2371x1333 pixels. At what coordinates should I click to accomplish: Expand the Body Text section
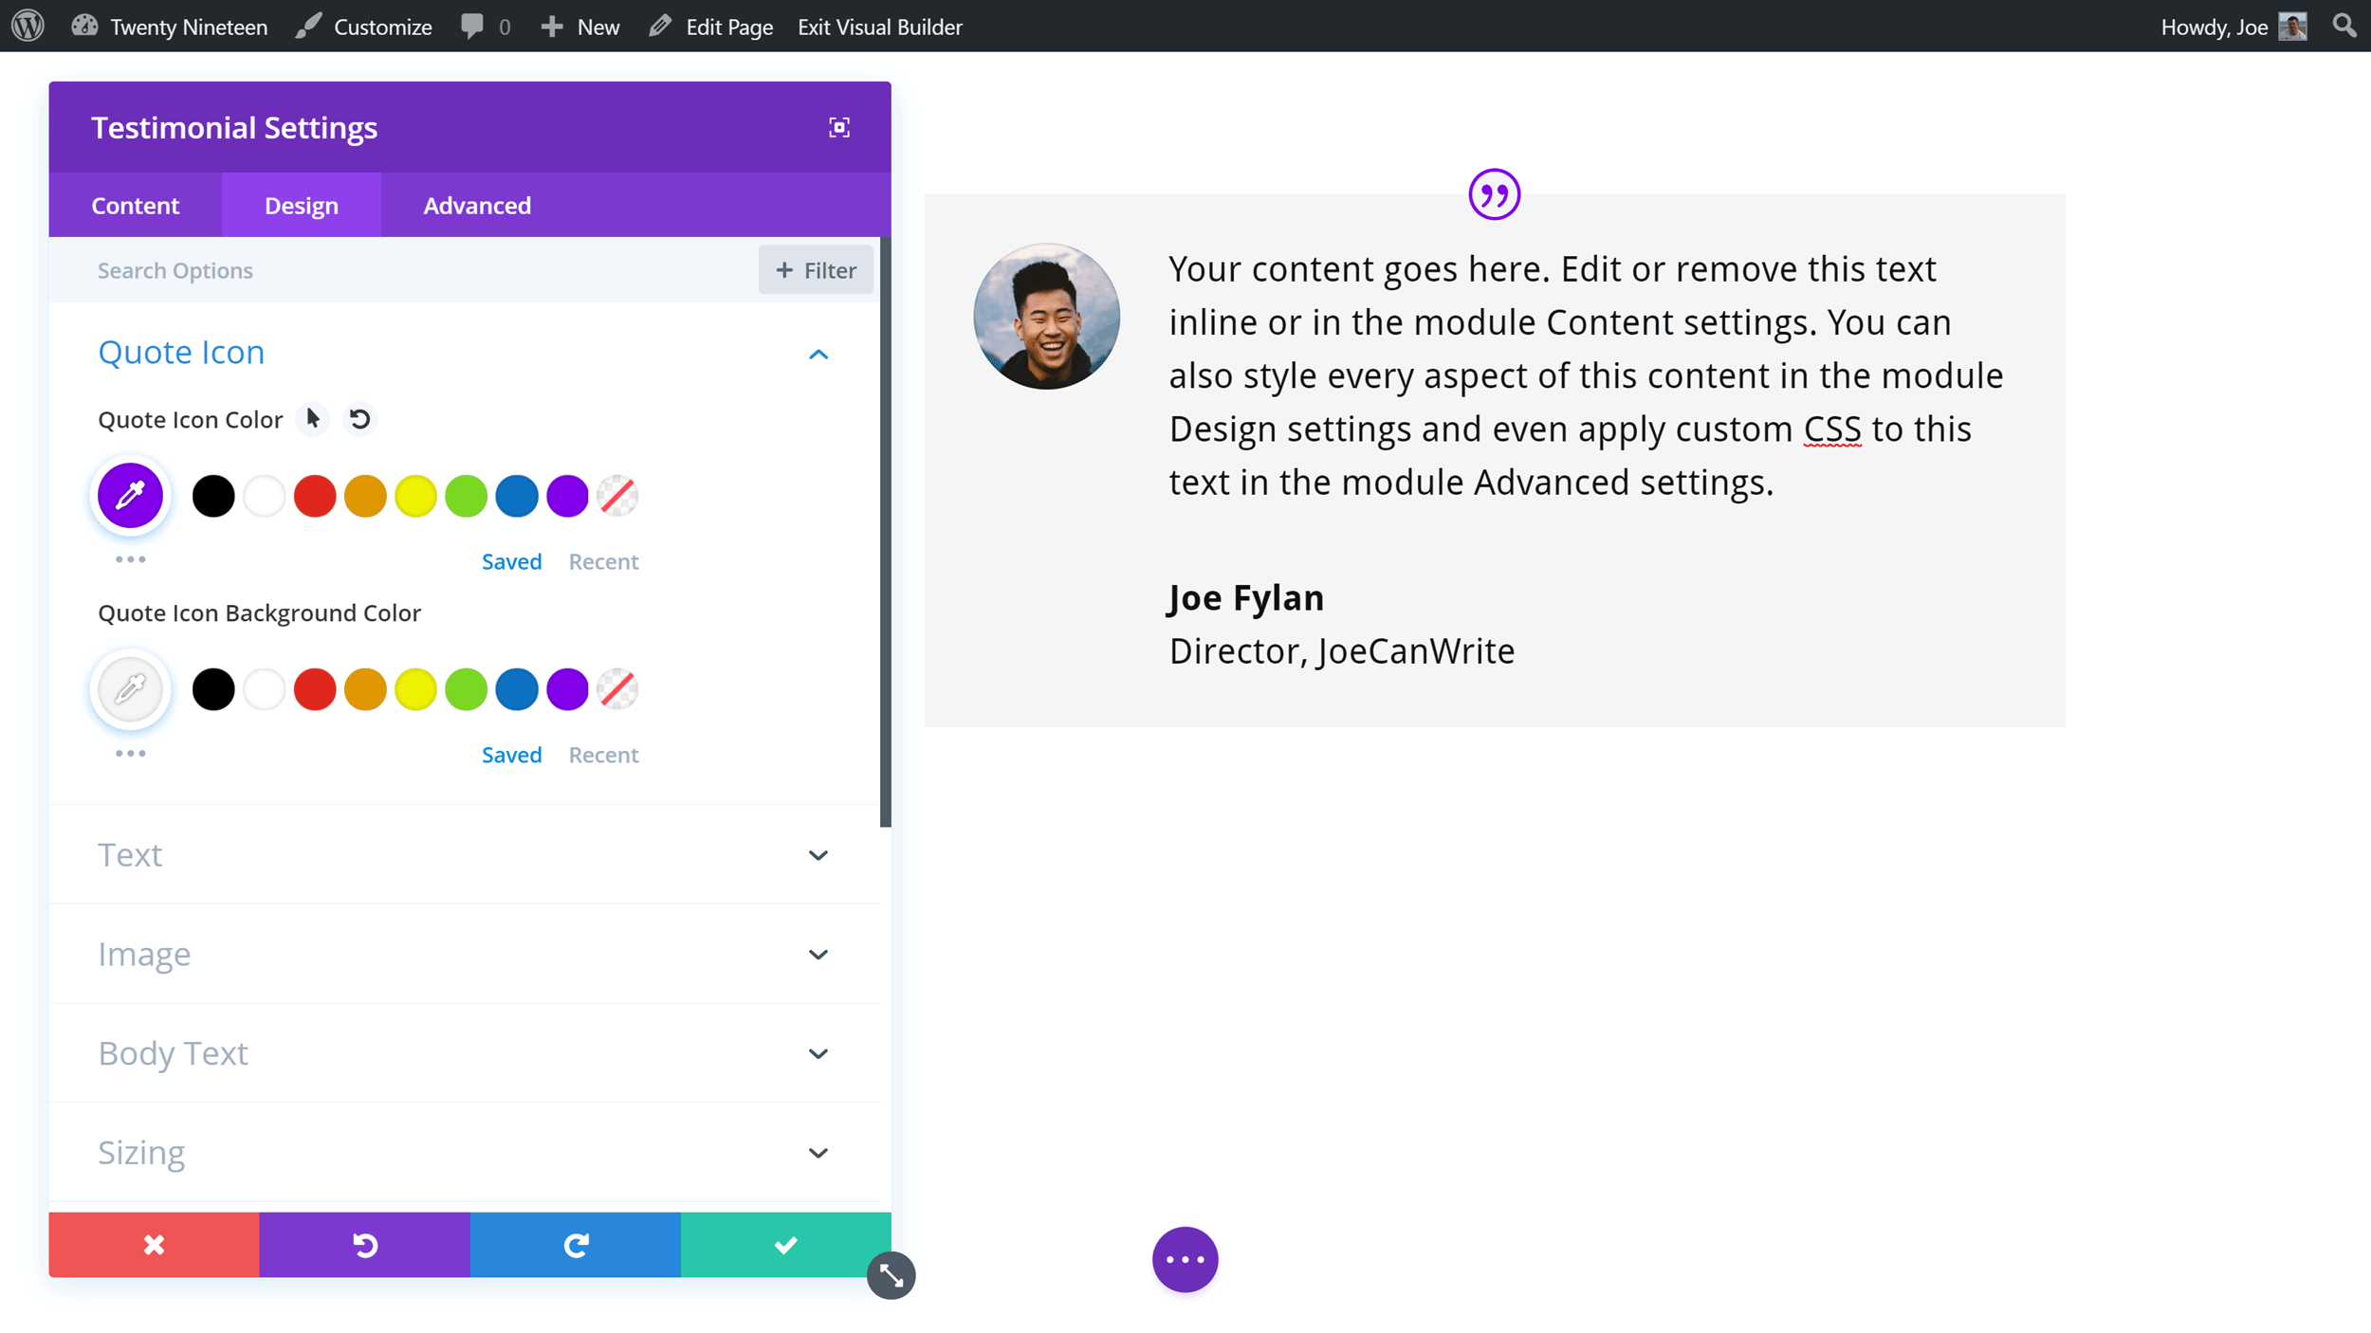click(x=465, y=1053)
